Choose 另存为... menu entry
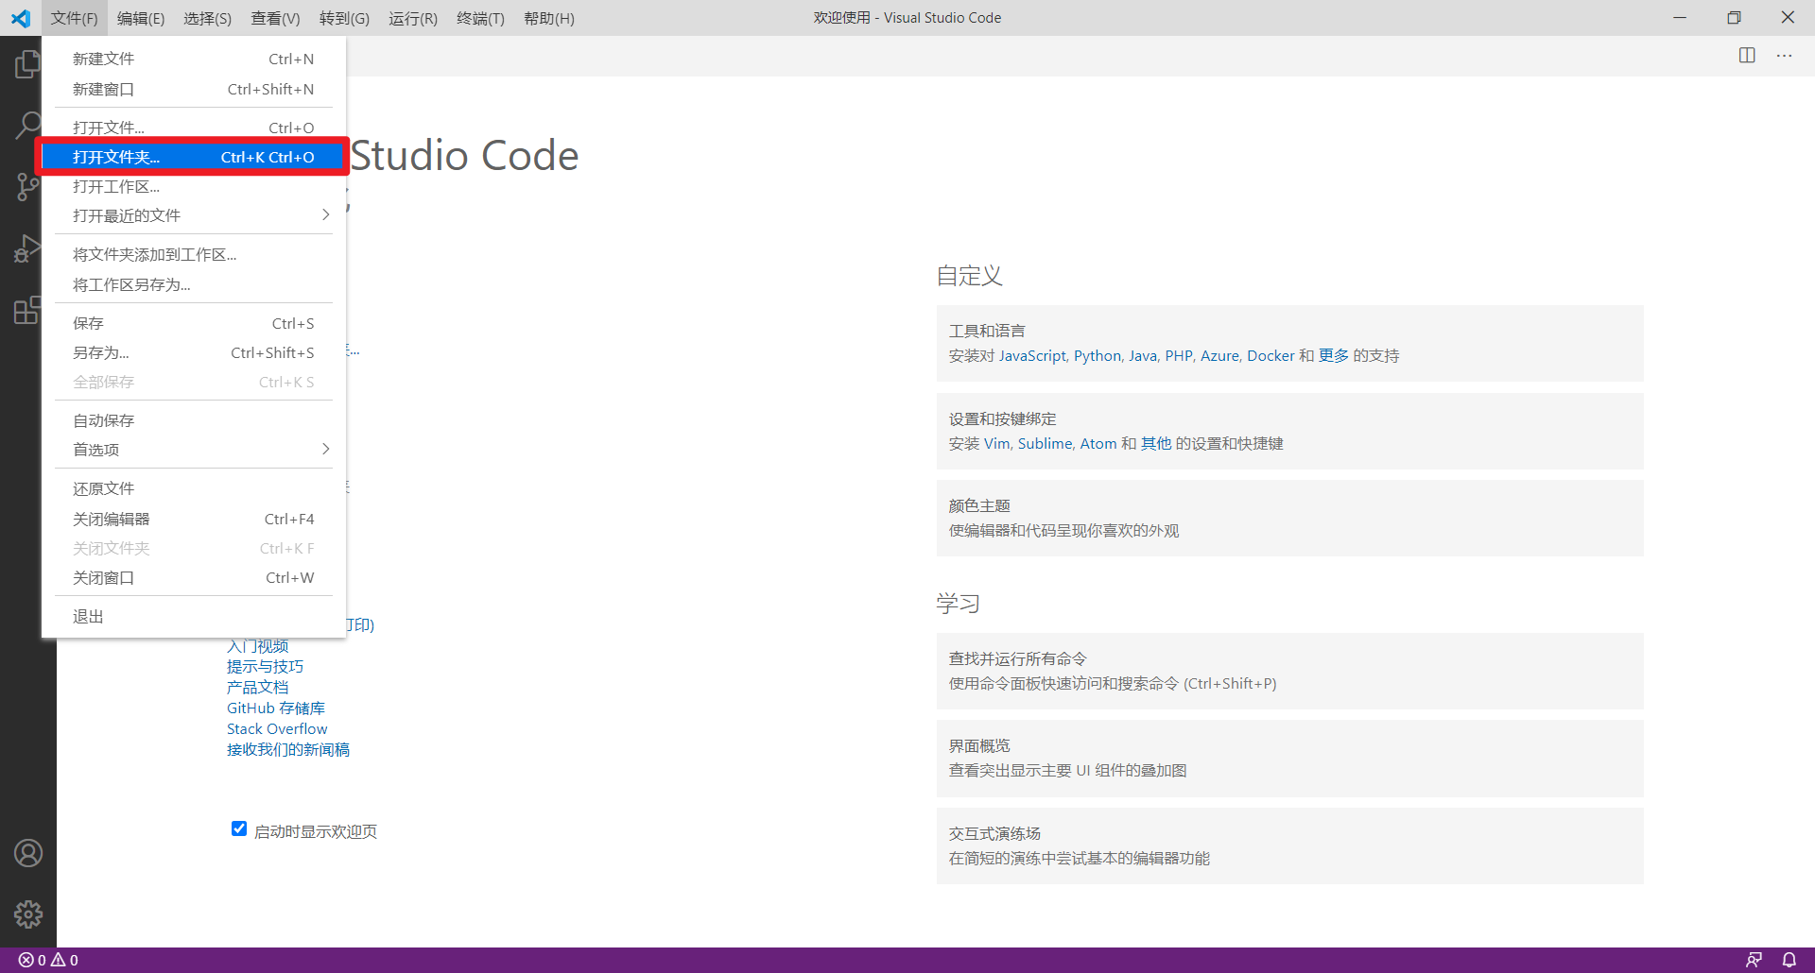 click(x=194, y=352)
